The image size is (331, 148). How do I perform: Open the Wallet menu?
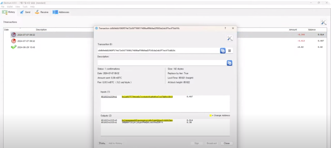[x=10, y=6]
